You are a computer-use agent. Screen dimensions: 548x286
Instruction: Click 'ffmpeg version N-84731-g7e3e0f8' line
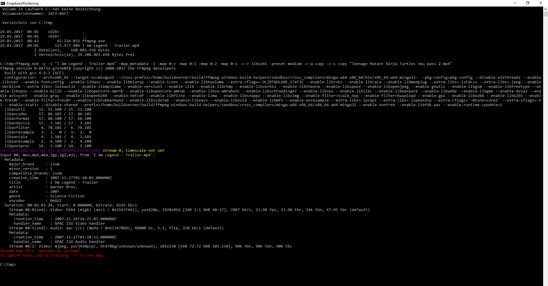point(88,68)
